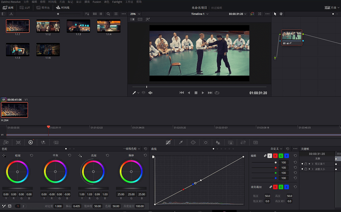Reset the 暗部 color wheel
Screen dimensions: 341x212
click(x=31, y=155)
